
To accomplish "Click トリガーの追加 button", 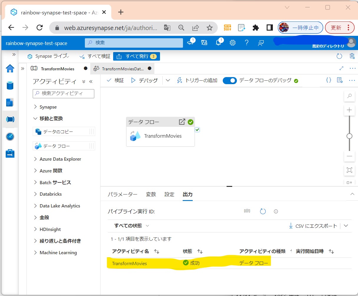I will (197, 80).
